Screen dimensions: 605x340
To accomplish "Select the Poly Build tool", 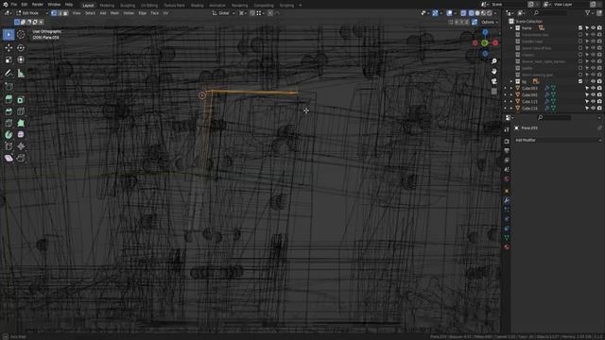I will [21, 123].
